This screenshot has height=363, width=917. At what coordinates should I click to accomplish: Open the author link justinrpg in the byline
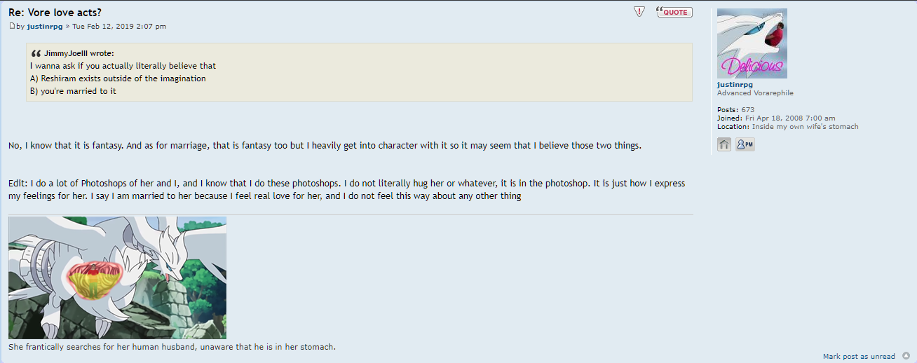coord(45,26)
